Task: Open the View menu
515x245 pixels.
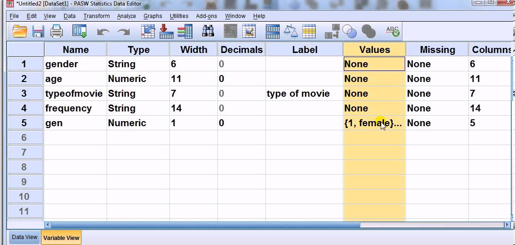Action: pos(49,16)
